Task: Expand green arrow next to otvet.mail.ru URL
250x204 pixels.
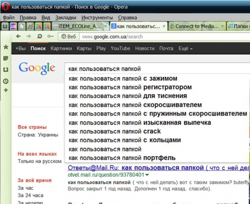Action: coord(147,175)
